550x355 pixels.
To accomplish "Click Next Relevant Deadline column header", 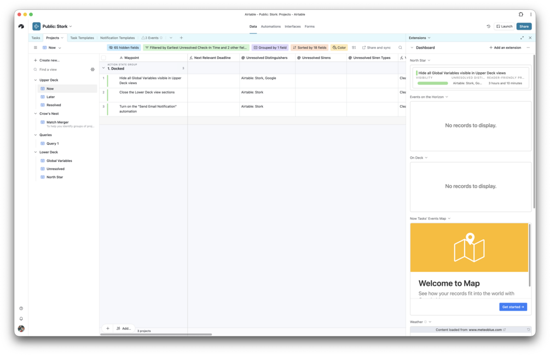I will [213, 58].
